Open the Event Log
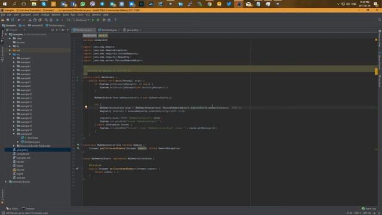 369,208
